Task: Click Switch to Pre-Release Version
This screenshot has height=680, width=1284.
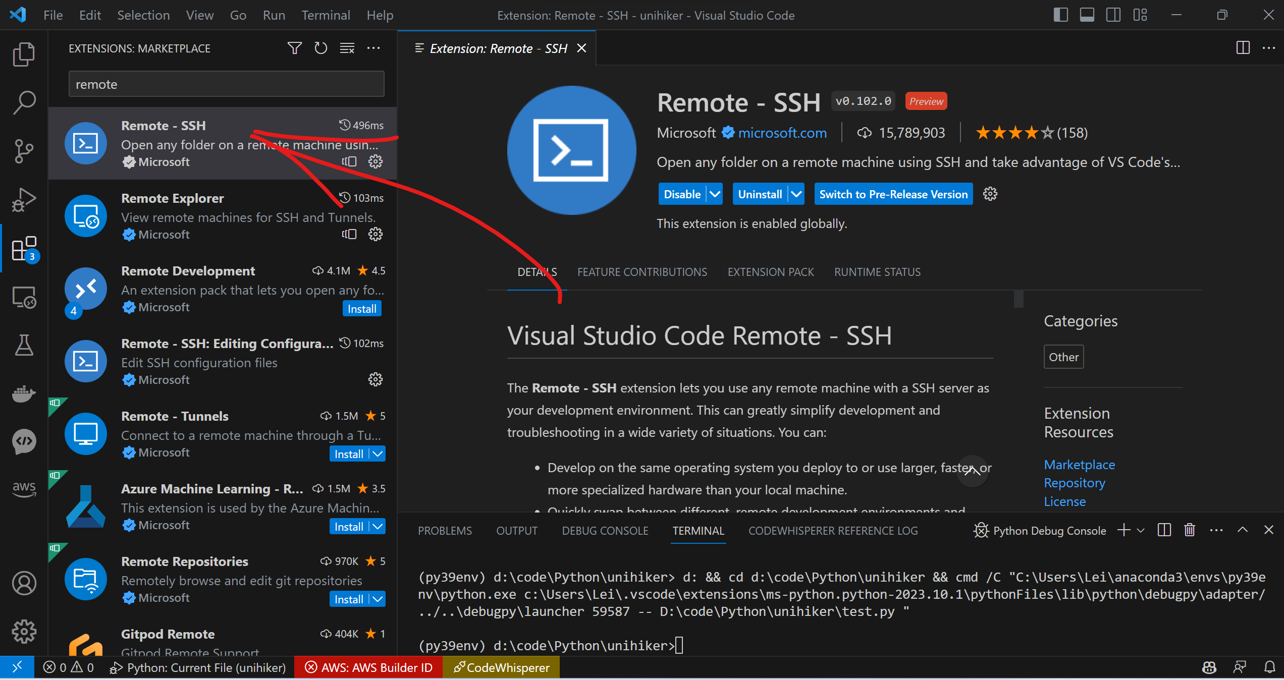Action: point(893,194)
